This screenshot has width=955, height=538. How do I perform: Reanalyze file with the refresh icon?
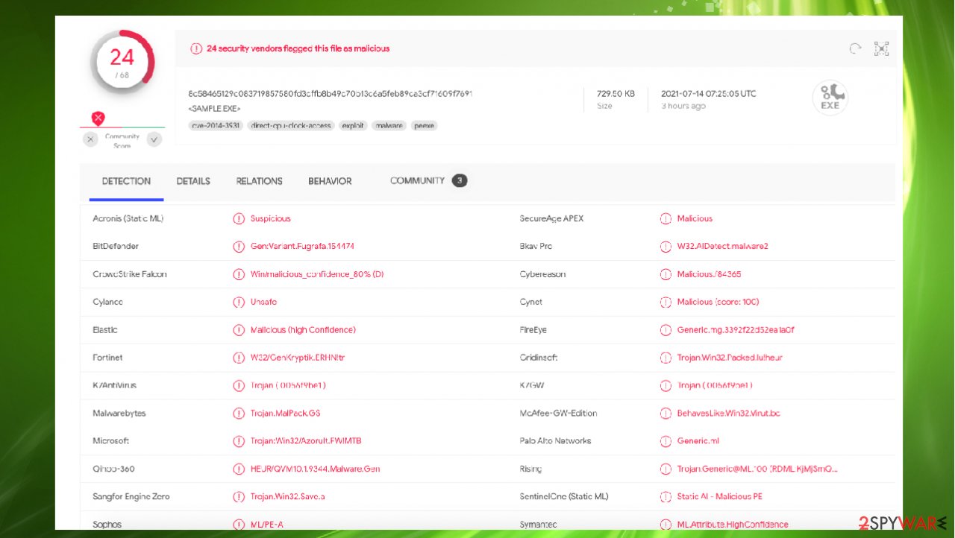(x=855, y=49)
